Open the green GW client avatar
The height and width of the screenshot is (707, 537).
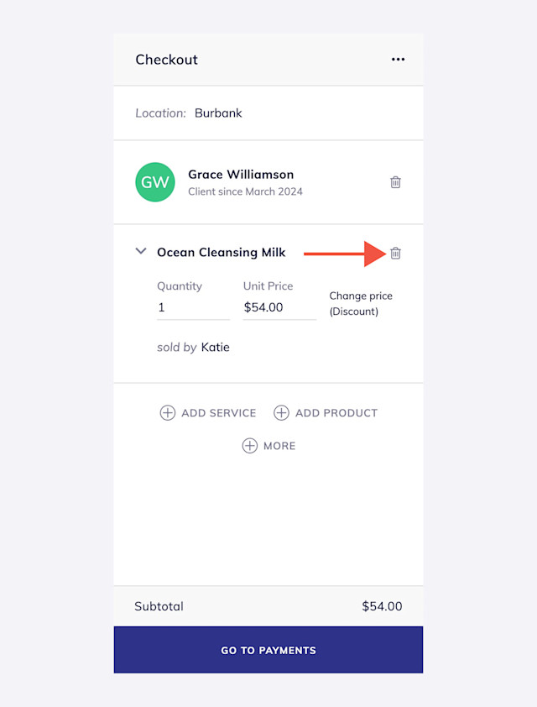(x=155, y=182)
